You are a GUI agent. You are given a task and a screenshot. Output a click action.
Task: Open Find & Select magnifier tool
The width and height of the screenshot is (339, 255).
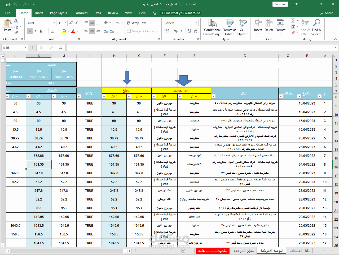tap(316, 28)
